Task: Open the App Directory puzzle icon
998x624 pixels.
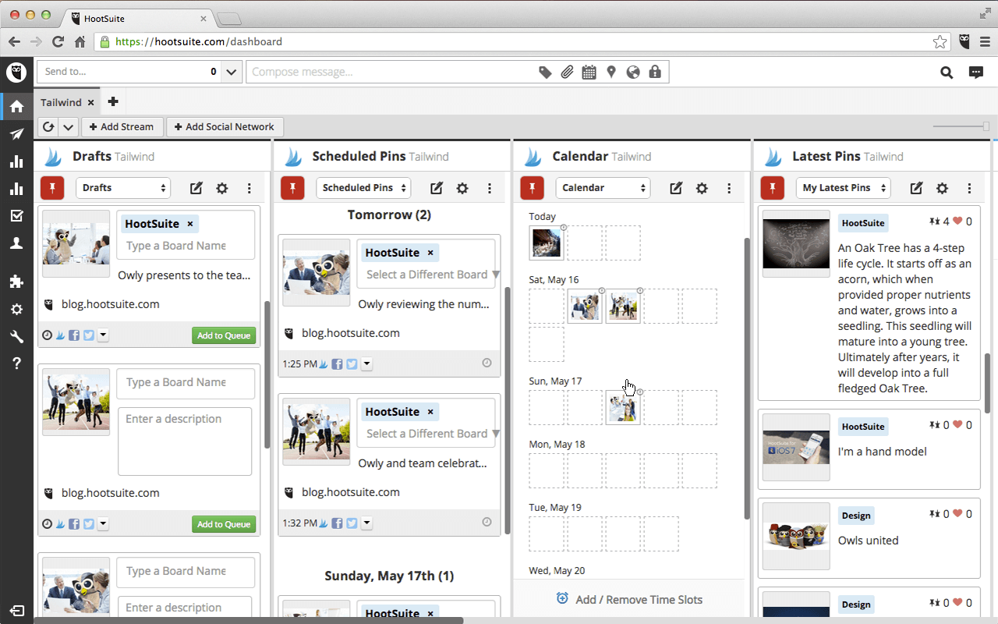Action: coord(16,282)
